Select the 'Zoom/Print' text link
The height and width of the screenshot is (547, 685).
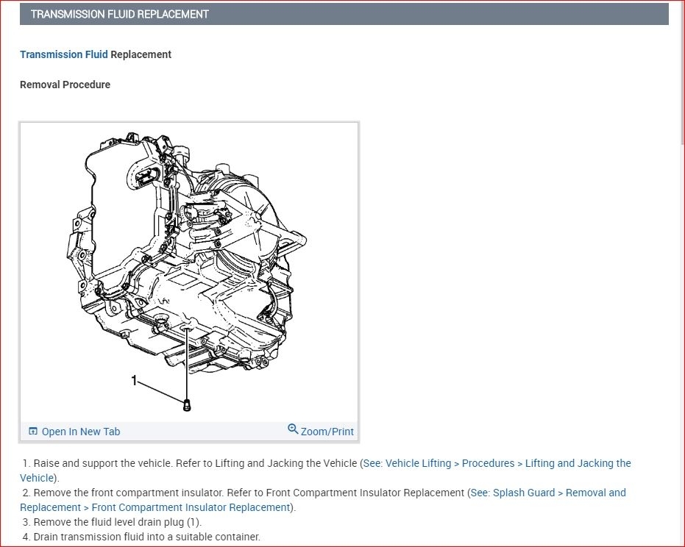[x=327, y=432]
